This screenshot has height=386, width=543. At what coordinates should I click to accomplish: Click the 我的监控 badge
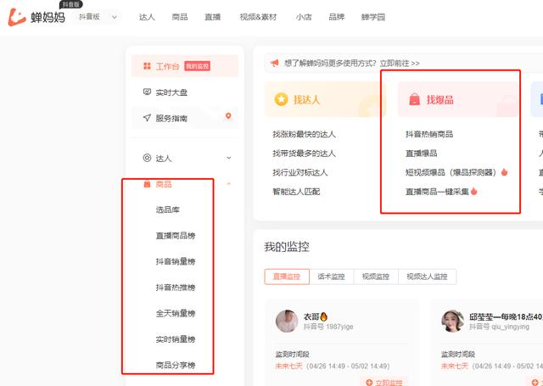[x=198, y=66]
